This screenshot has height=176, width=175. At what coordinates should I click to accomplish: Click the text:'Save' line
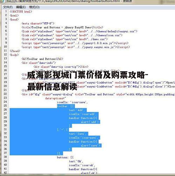(78, 134)
